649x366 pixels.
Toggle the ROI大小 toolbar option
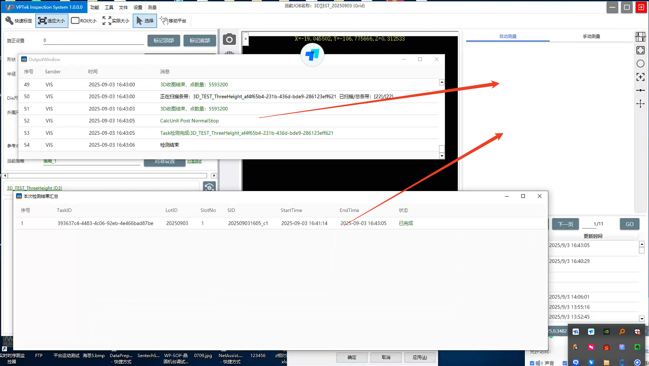84,21
